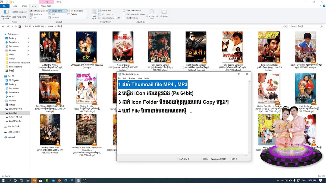The height and width of the screenshot is (183, 326).
Task: Open the Preview pane
Action: (21, 12)
